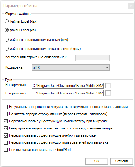Open the Кодировка utf-8 dropdown
The width and height of the screenshot is (135, 167).
(71, 68)
